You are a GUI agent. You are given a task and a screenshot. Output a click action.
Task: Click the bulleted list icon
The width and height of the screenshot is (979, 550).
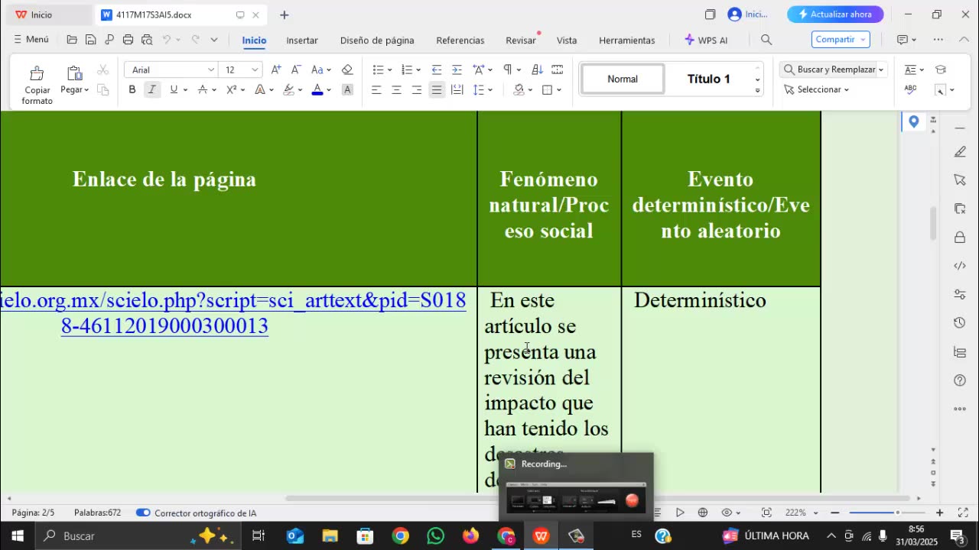click(378, 70)
